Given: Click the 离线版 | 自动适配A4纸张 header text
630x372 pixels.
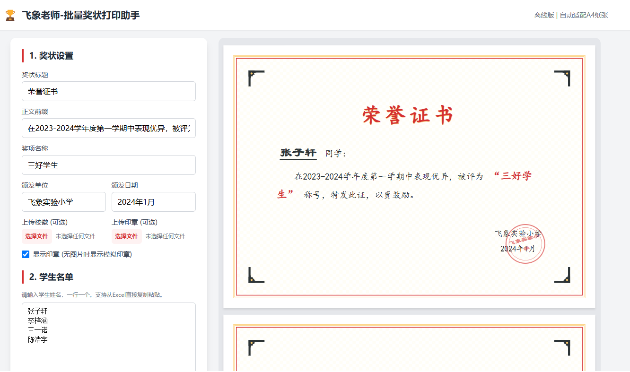Looking at the screenshot, I should click(x=571, y=15).
